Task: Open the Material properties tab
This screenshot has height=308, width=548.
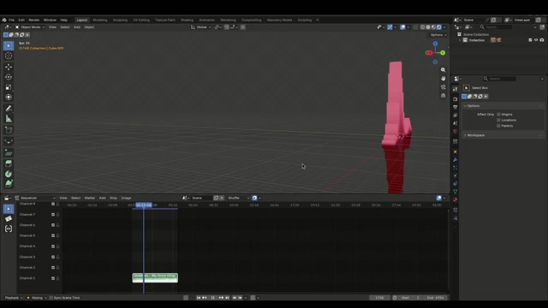Action: tap(455, 199)
